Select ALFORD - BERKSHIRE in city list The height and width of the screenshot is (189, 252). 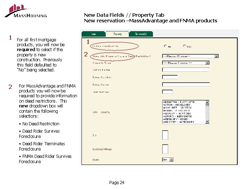pos(184,116)
